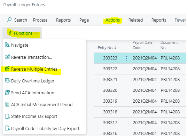Select entry 303320 cell

click(110, 90)
